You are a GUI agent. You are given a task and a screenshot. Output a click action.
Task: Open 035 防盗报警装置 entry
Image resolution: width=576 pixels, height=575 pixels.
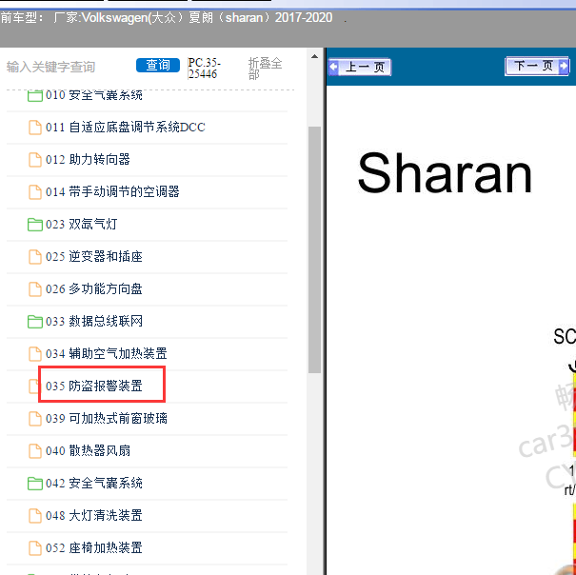point(94,387)
